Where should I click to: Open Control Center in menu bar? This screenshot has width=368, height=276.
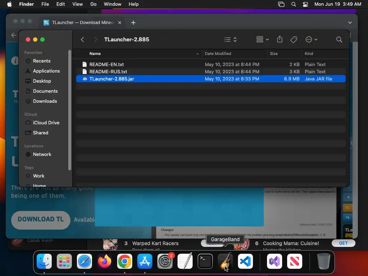(x=305, y=4)
